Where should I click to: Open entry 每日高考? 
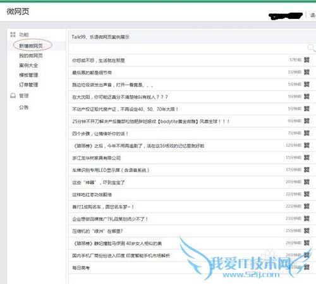(81, 268)
